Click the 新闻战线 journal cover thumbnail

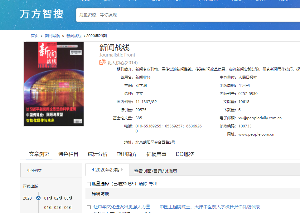54,84
